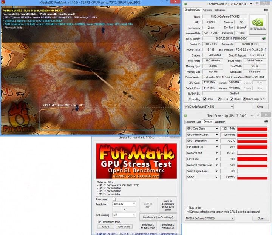
Task: Enable the Log to file checkbox
Action: [x=188, y=207]
